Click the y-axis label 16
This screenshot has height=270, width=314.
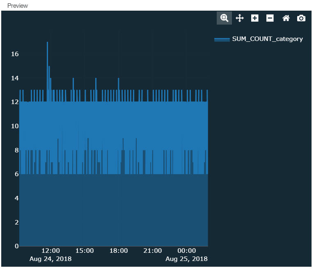[15, 54]
